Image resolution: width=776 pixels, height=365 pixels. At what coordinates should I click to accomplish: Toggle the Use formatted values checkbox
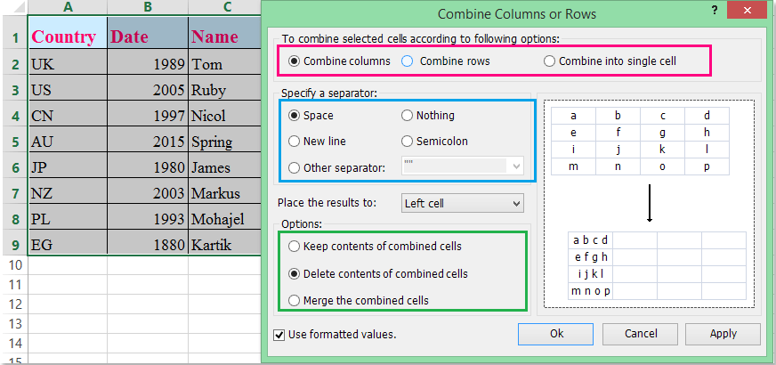click(280, 335)
